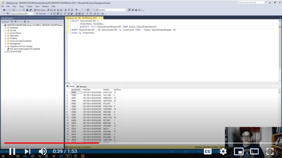Viewport: 282px width, 158px height.
Task: Switch to the Results tab
Action: 70,86
